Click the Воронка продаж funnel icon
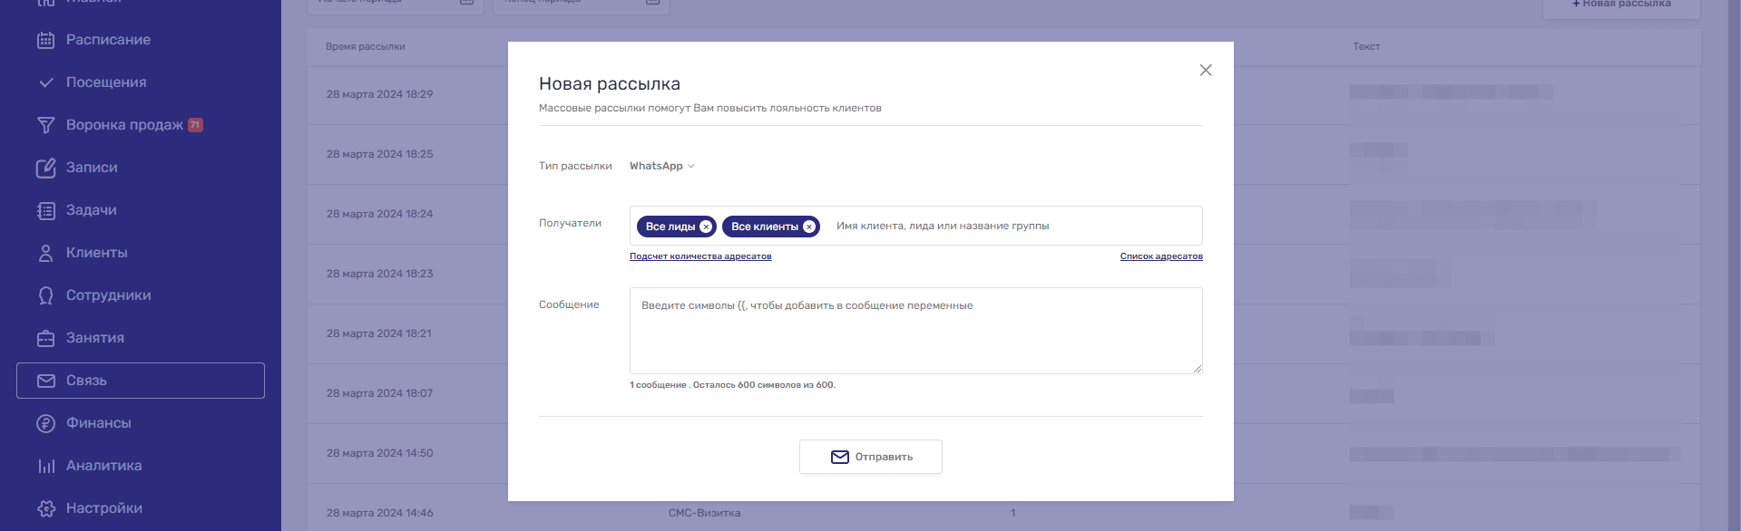The height and width of the screenshot is (531, 1741). [x=45, y=125]
